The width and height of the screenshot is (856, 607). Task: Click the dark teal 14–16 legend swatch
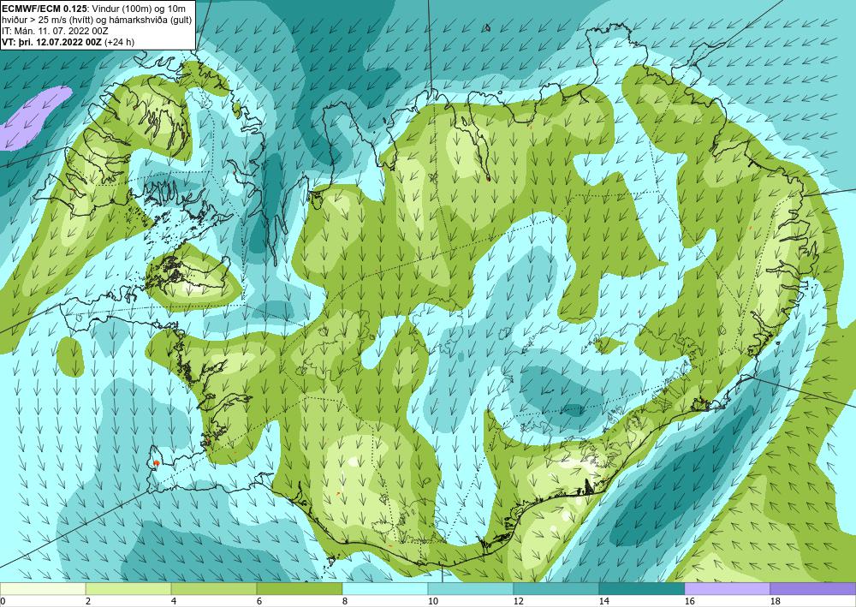[641, 589]
